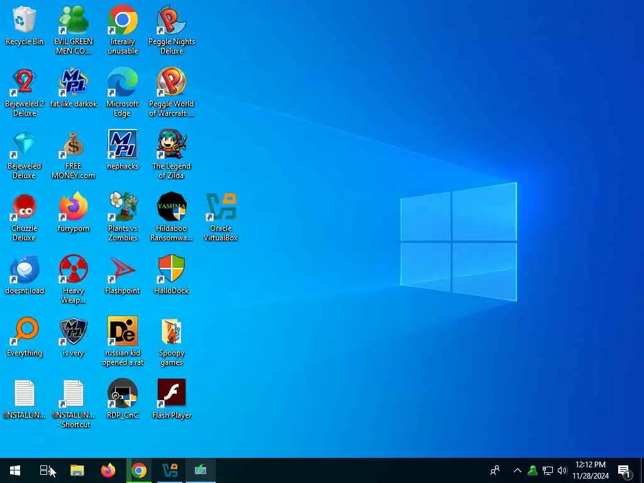Viewport: 644px width, 483px height.
Task: Select the Peggle Nights Deluxe icon
Action: click(171, 30)
